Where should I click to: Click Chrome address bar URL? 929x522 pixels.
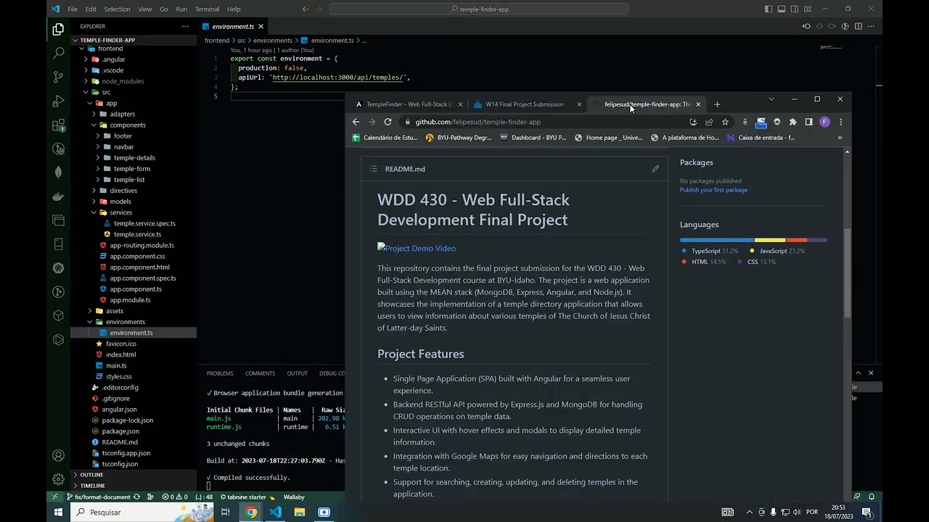478,122
